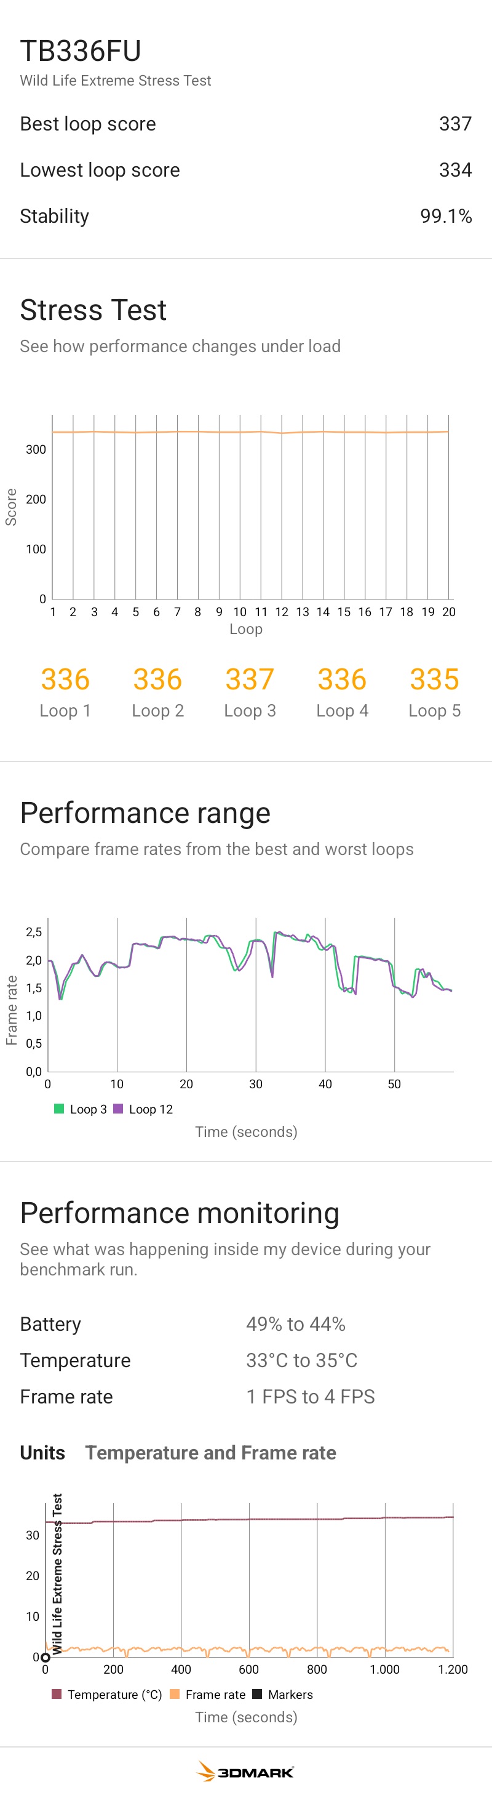
Task: Open the Units dropdown for Temperature and Frame rate
Action: 210,1453
